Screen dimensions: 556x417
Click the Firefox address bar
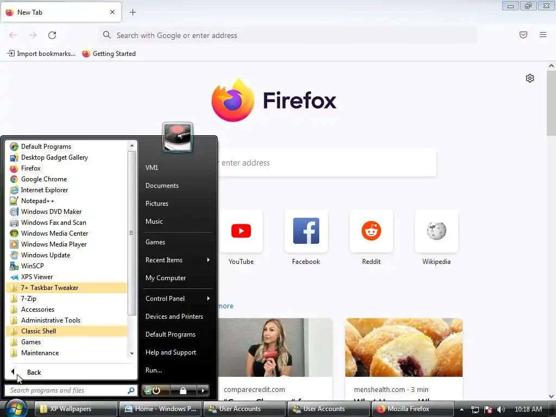click(x=288, y=35)
